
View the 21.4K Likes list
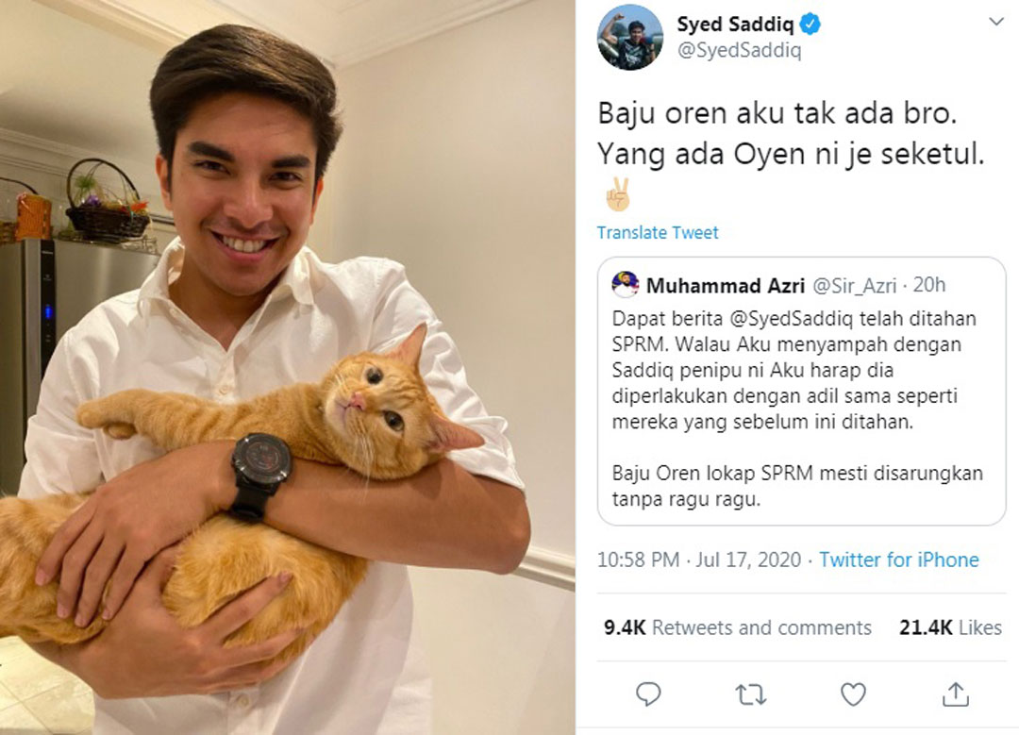[950, 627]
